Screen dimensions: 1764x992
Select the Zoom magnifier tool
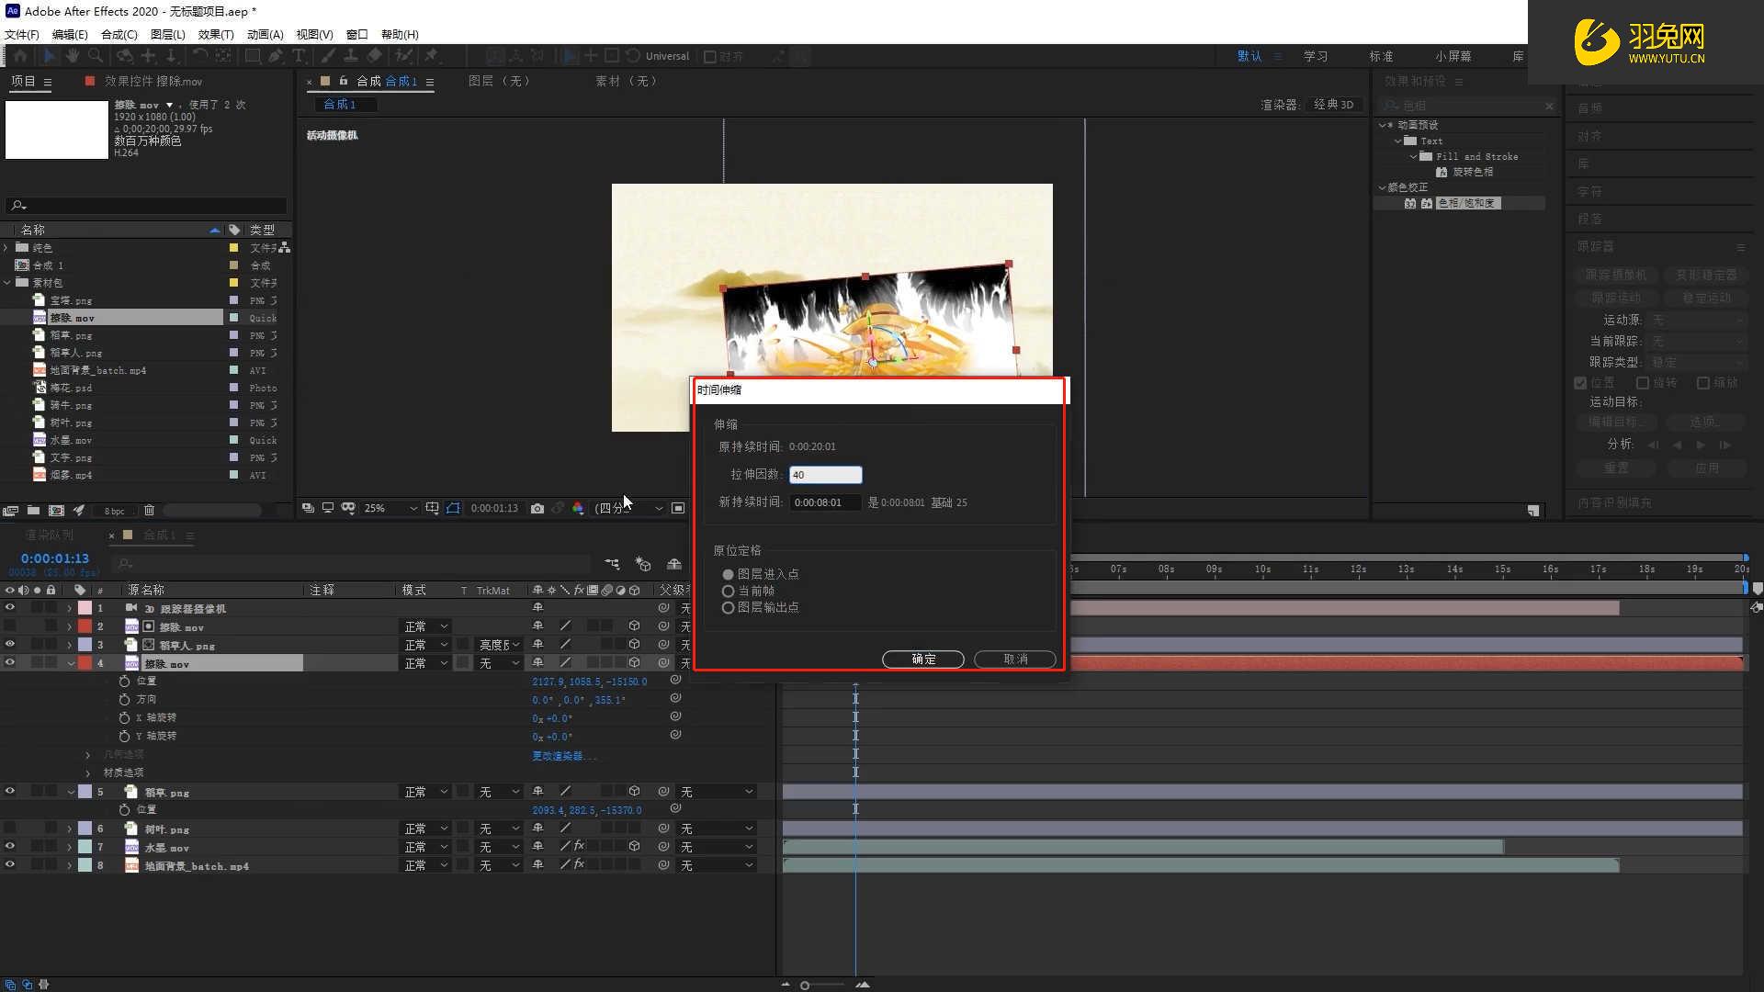pyautogui.click(x=95, y=56)
